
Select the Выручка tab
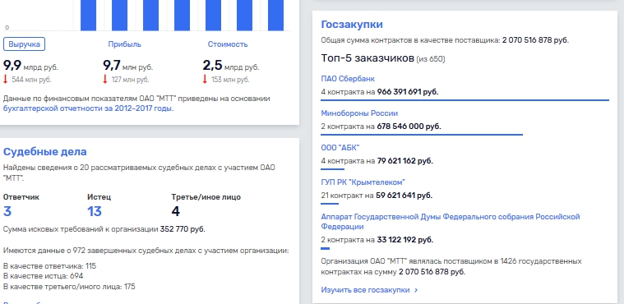(x=25, y=44)
